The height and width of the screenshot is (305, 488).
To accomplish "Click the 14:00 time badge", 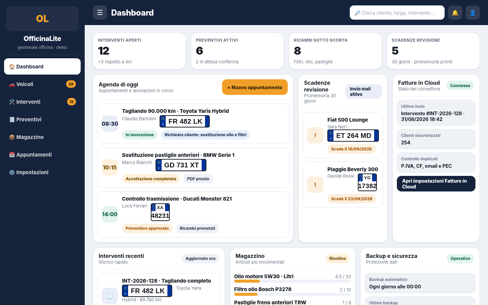I will 110,214.
